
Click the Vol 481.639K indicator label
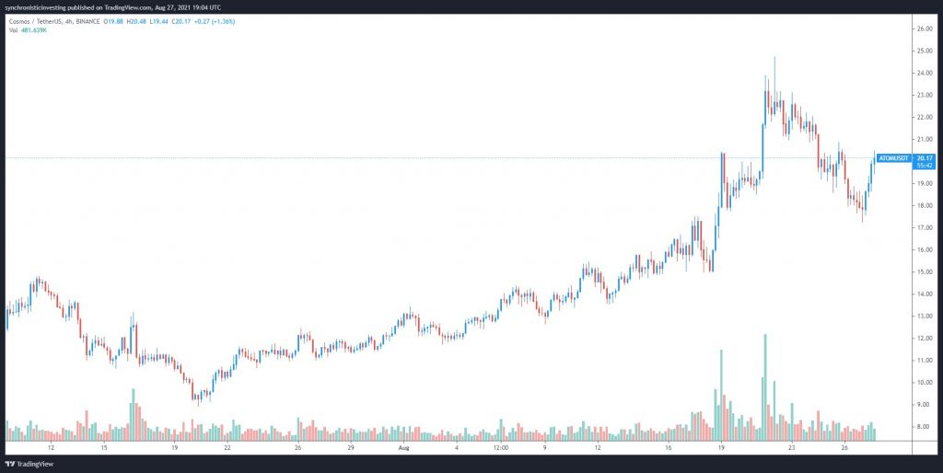pos(28,29)
